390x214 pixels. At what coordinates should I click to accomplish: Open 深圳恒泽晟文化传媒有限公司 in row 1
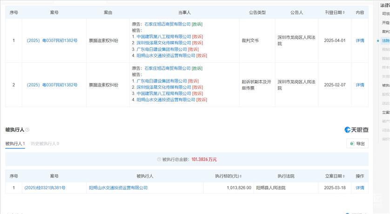point(164,43)
